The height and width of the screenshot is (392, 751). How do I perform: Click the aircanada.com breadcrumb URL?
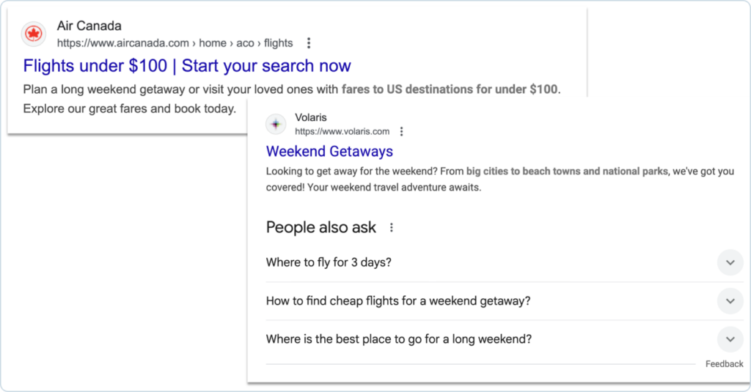pos(175,43)
